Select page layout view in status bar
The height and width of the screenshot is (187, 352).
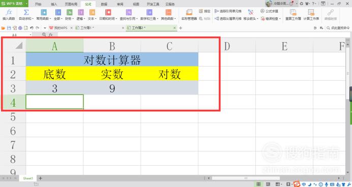tap(268, 184)
